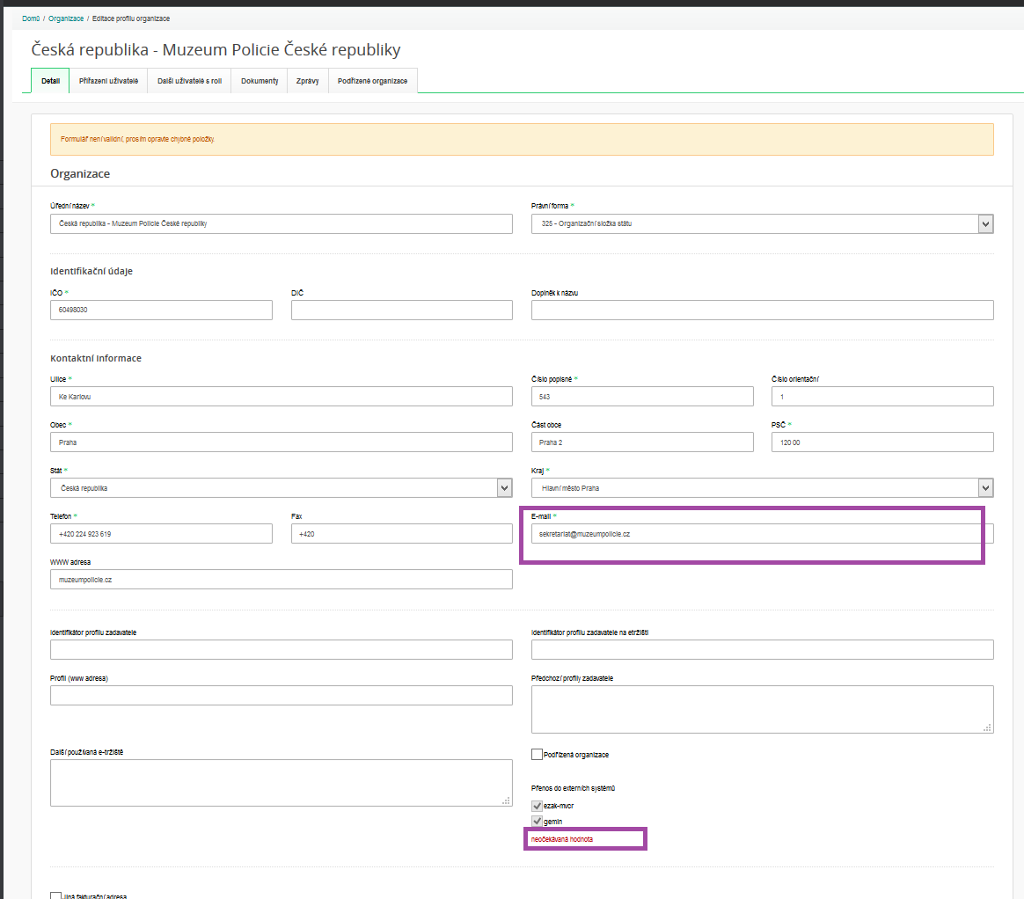This screenshot has width=1024, height=899.
Task: Go to the Dokumenty tab
Action: point(260,81)
